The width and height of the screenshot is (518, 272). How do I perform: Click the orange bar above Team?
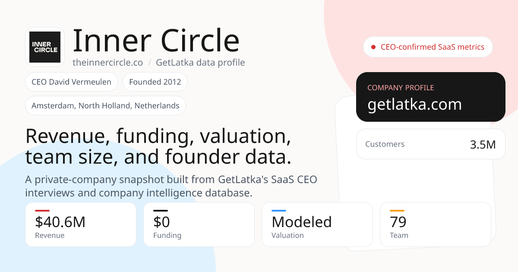397,211
